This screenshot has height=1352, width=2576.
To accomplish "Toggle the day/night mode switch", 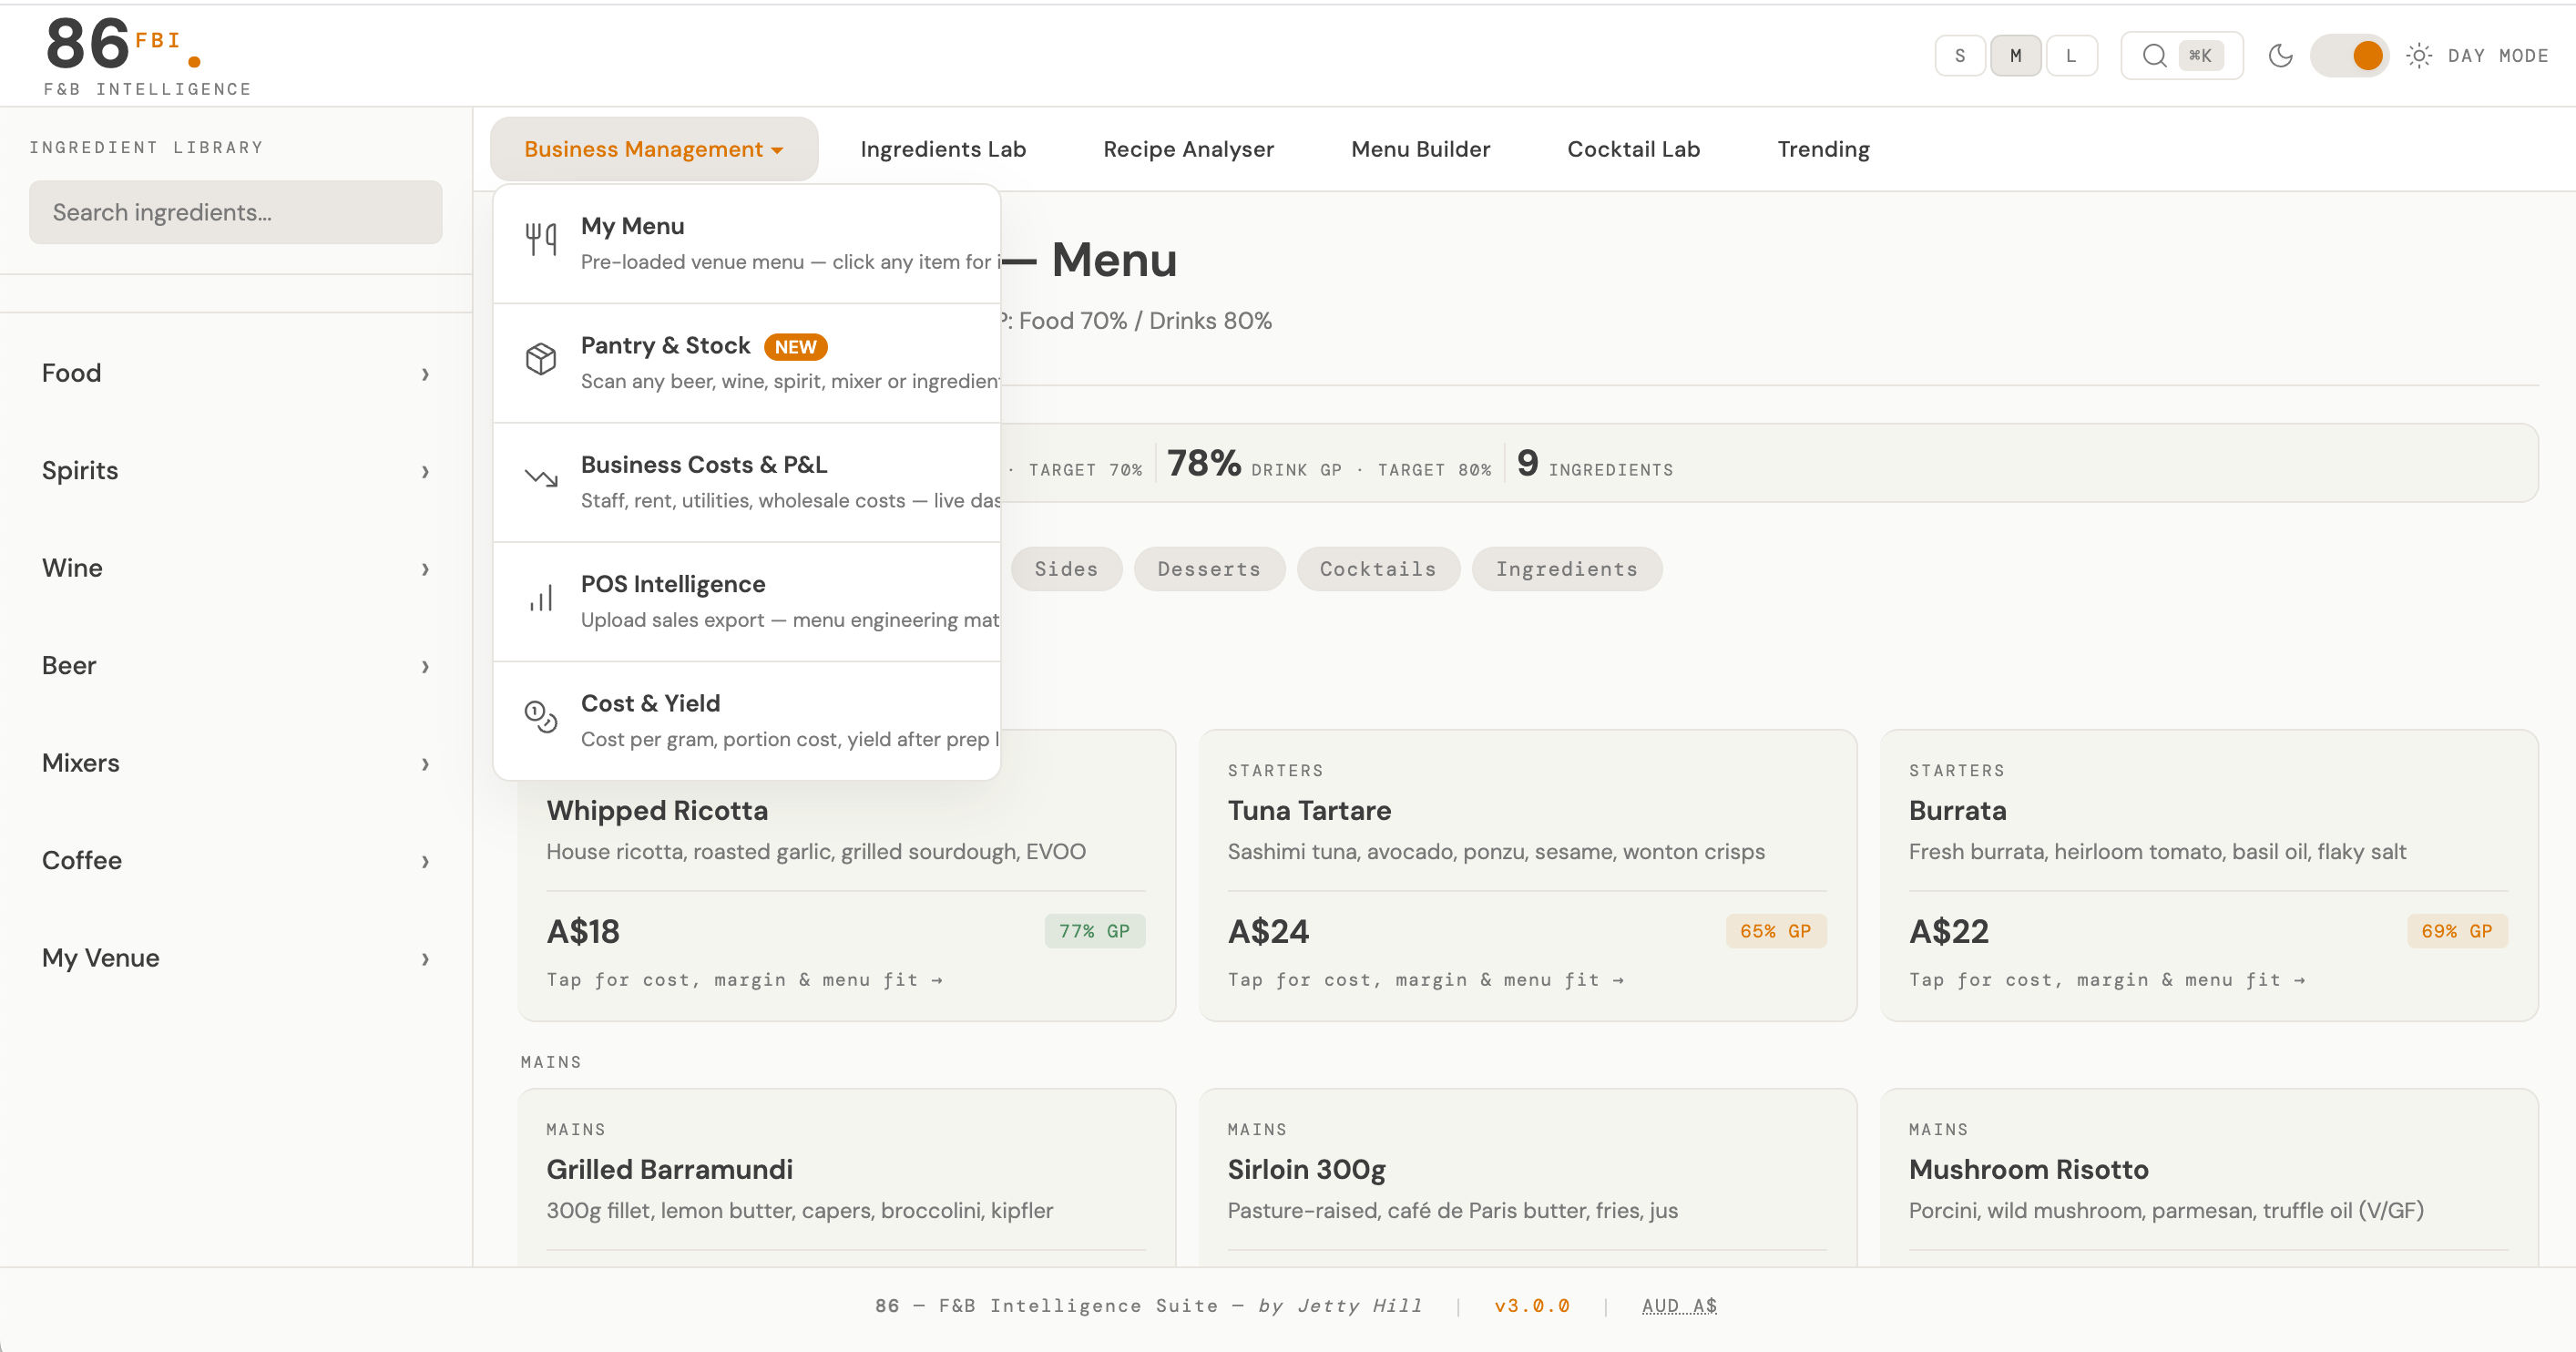I will 2349,56.
